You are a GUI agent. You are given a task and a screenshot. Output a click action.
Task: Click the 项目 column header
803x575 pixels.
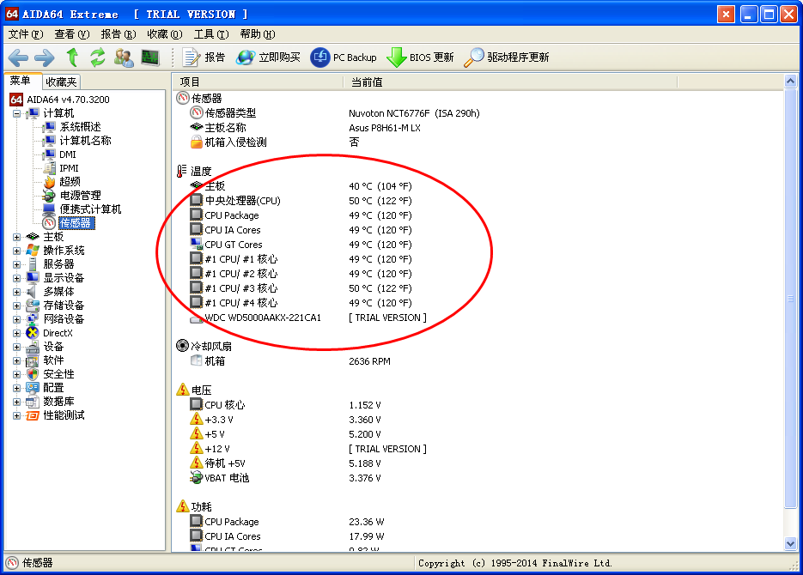point(258,82)
